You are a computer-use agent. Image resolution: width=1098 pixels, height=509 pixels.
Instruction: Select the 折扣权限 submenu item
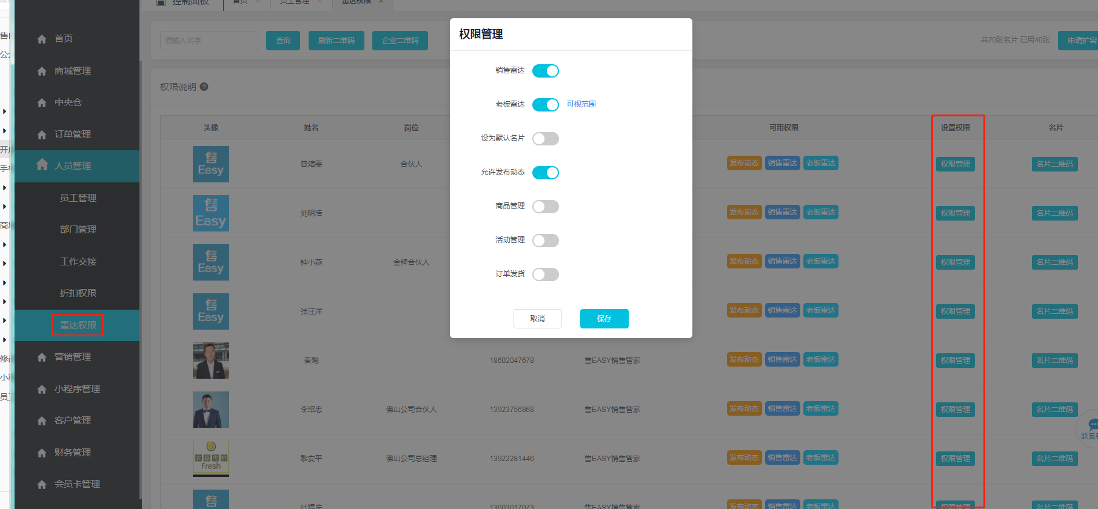[78, 293]
